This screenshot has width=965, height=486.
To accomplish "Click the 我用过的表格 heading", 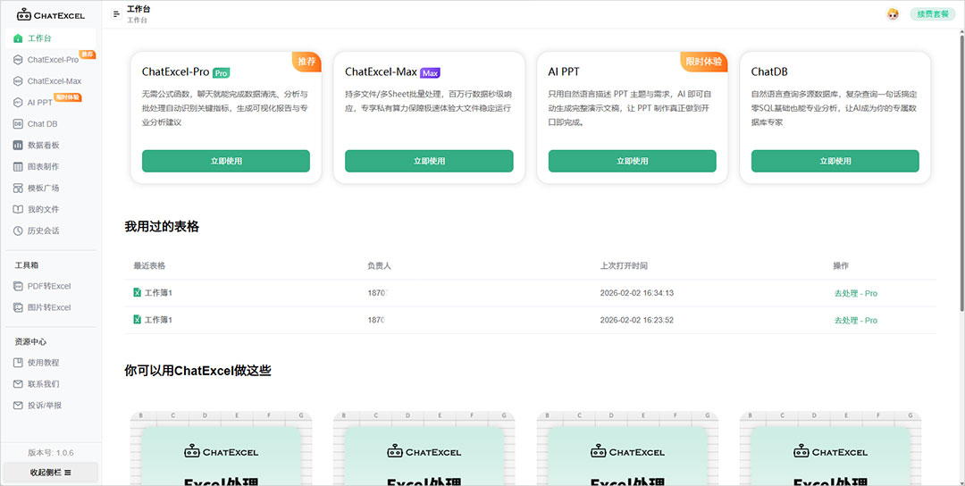I will [x=162, y=226].
